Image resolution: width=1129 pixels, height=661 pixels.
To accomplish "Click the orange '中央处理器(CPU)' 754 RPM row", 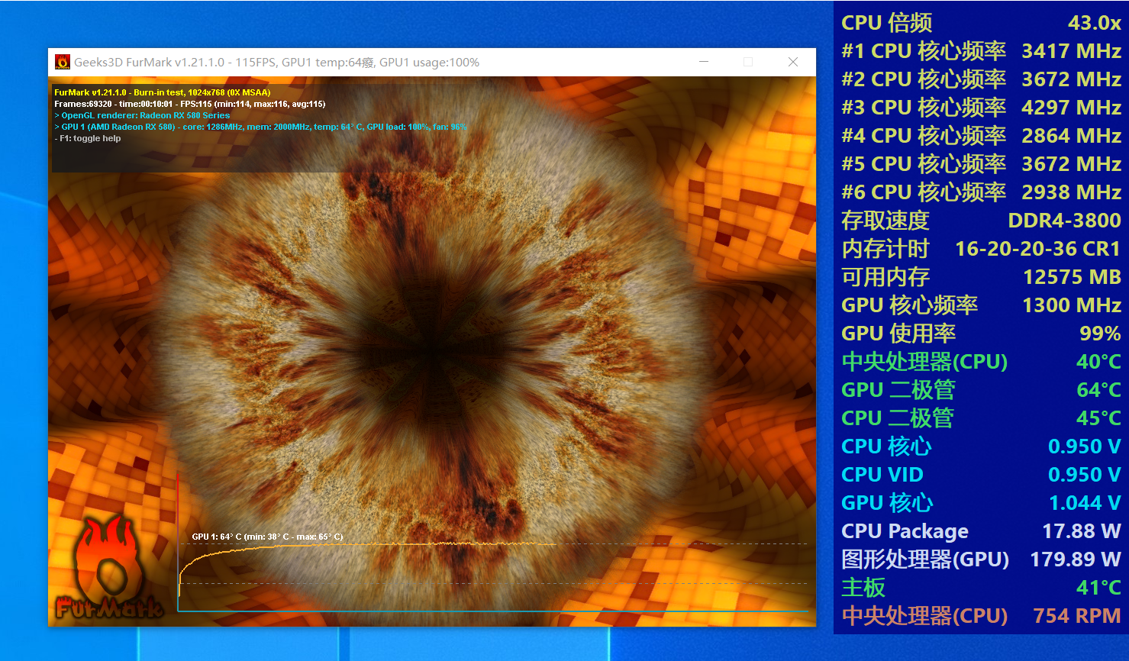I will tap(981, 616).
